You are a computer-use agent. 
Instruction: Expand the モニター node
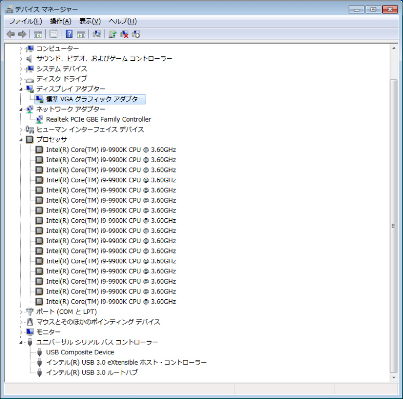pyautogui.click(x=21, y=332)
